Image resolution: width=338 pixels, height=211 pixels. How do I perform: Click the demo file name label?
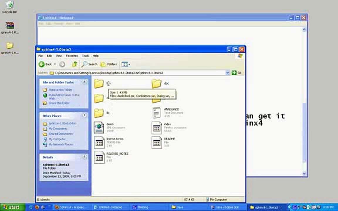pyautogui.click(x=110, y=124)
